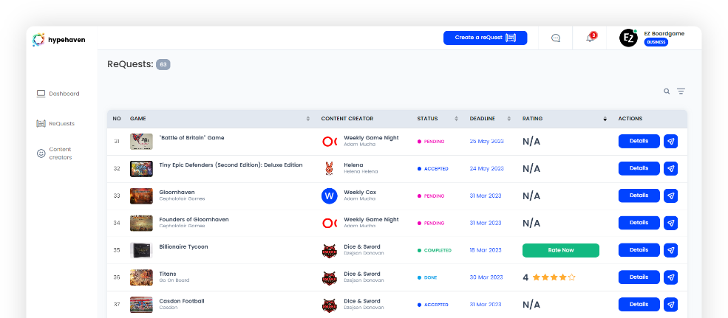This screenshot has height=318, width=728.
Task: Open the chat messages icon
Action: coord(556,38)
